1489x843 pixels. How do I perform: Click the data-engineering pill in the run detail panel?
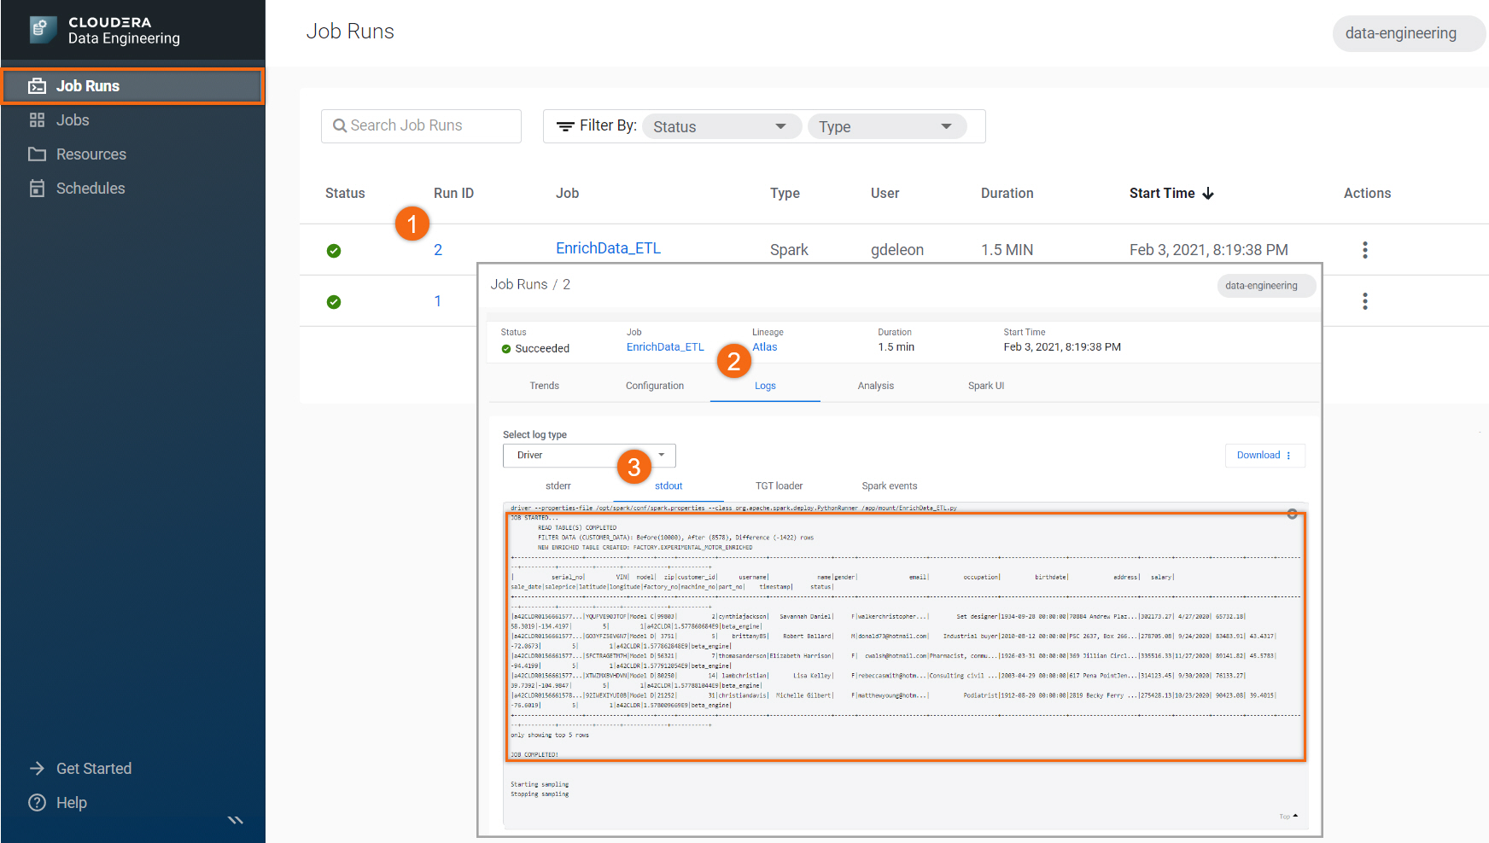point(1266,286)
